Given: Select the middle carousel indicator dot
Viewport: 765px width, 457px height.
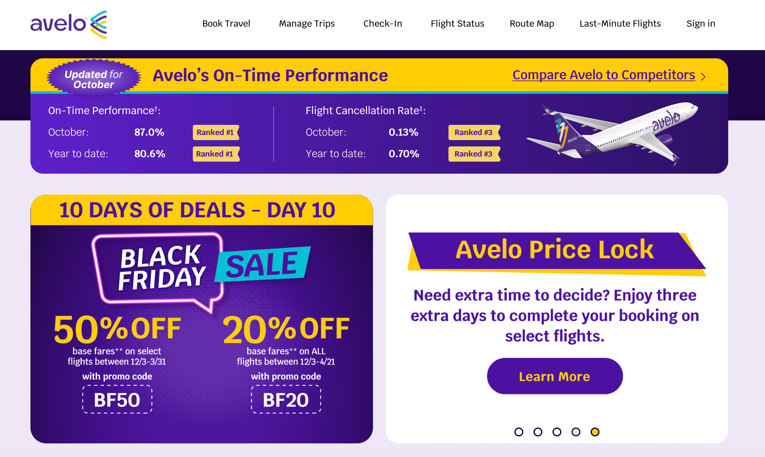Looking at the screenshot, I should [x=557, y=431].
